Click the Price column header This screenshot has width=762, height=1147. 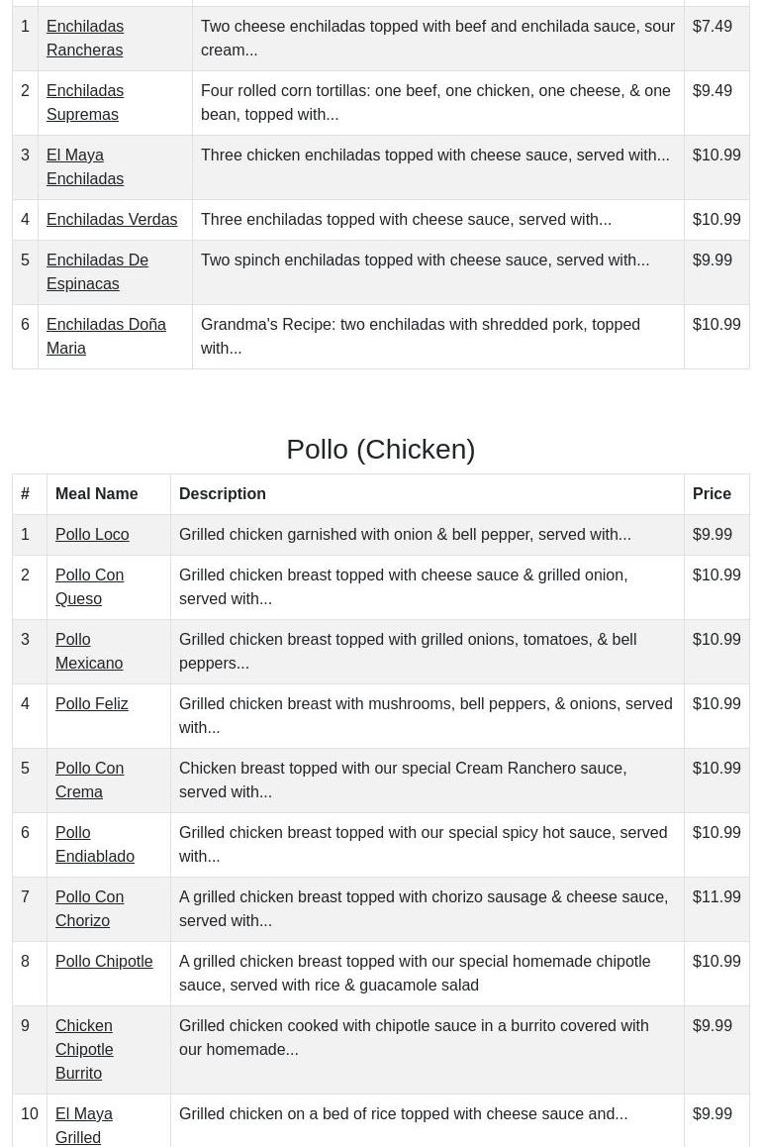click(x=712, y=493)
